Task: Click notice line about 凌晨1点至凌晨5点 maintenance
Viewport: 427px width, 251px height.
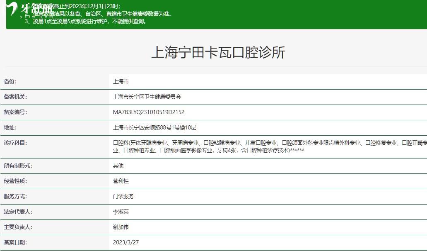Action: [86, 21]
